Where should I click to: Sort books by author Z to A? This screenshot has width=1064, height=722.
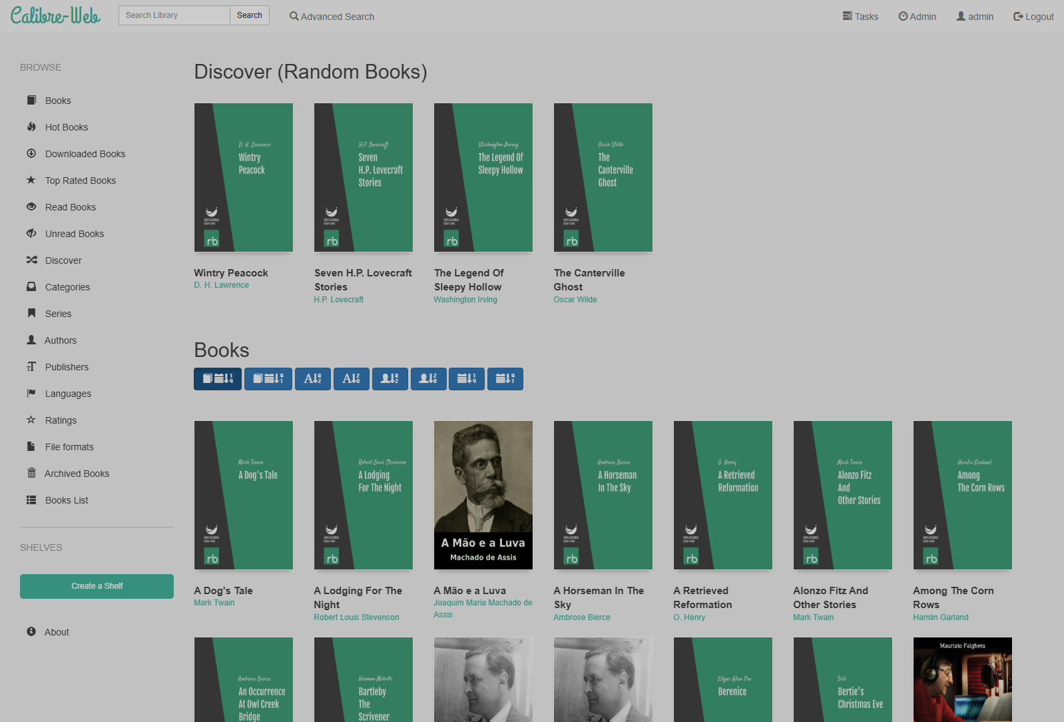[429, 379]
